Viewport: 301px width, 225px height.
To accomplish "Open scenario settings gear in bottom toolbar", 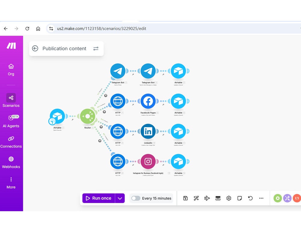I will click(229, 198).
